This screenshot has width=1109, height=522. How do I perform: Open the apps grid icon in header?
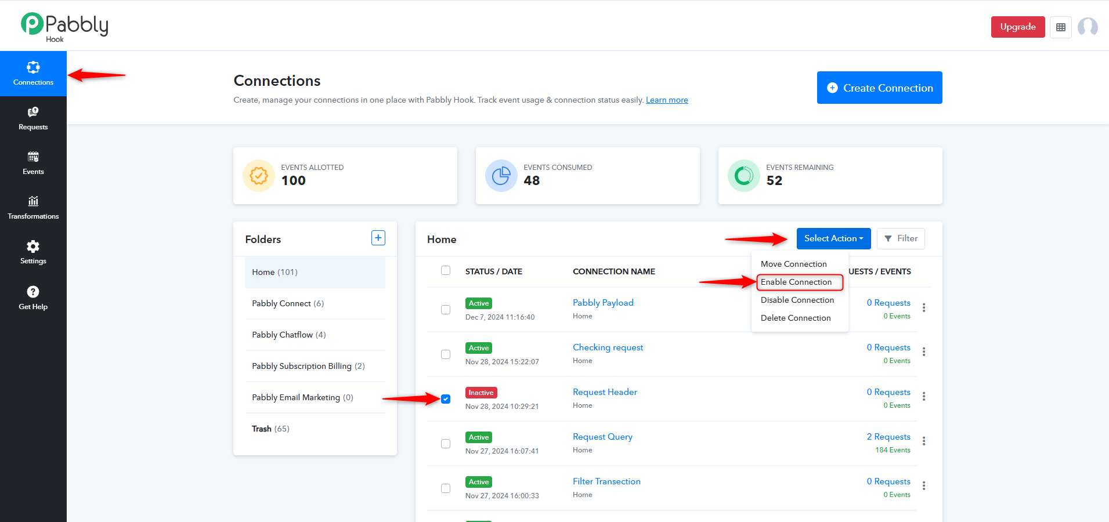coord(1061,27)
